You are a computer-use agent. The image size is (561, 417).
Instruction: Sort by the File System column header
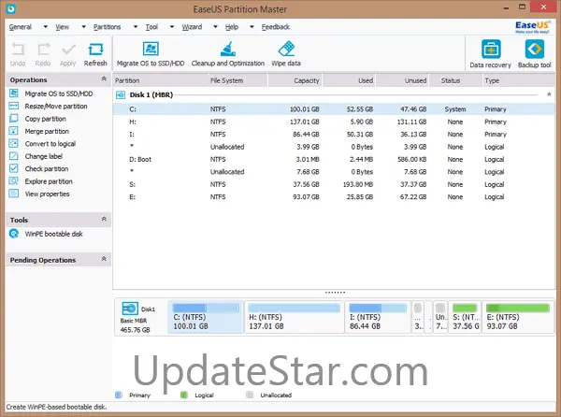click(x=237, y=80)
